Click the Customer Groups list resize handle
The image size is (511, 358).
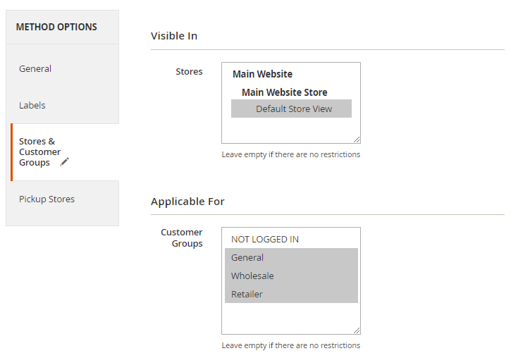point(357,330)
